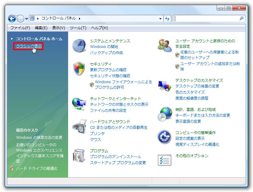The width and height of the screenshot is (253, 192).
Task: Click the System and Maintenance category icon
Action: pyautogui.click(x=79, y=46)
